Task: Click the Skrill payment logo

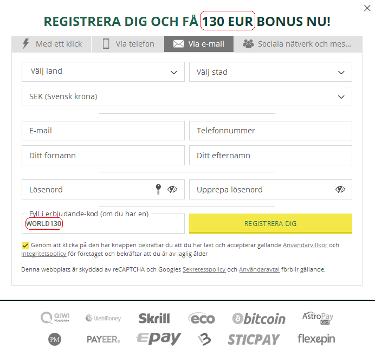Action: click(154, 318)
